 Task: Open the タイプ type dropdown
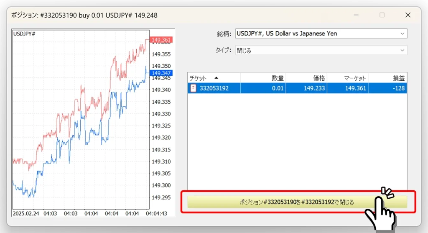pos(321,50)
